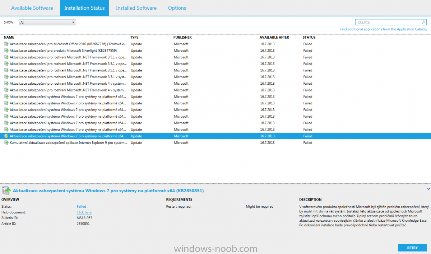Click the Failed status in the Internet Explorer 9 row
Image resolution: width=431 pixels, height=254 pixels.
click(308, 143)
